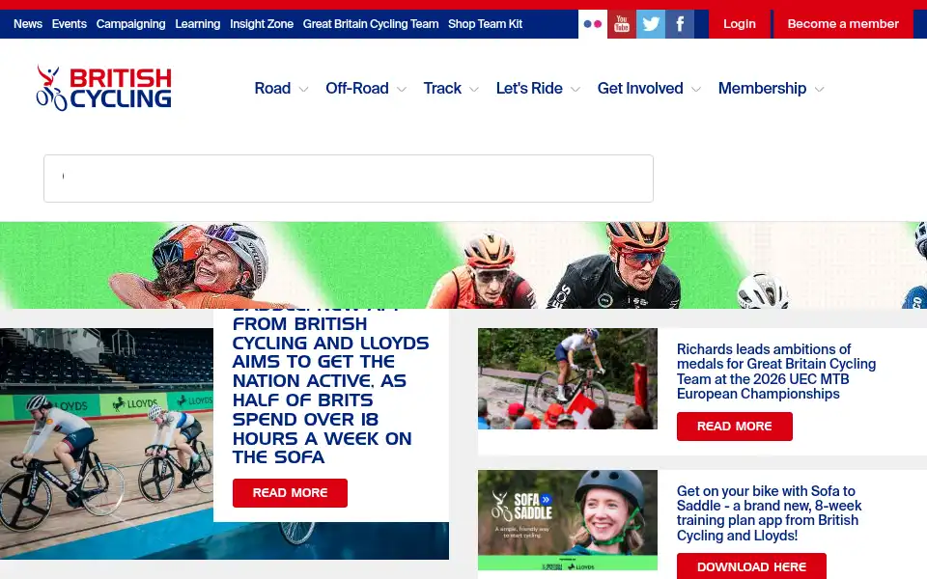Screen dimensions: 927x579
Task: Focus the search input field
Action: coord(349,179)
